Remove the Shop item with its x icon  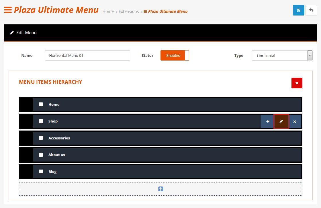pyautogui.click(x=295, y=121)
